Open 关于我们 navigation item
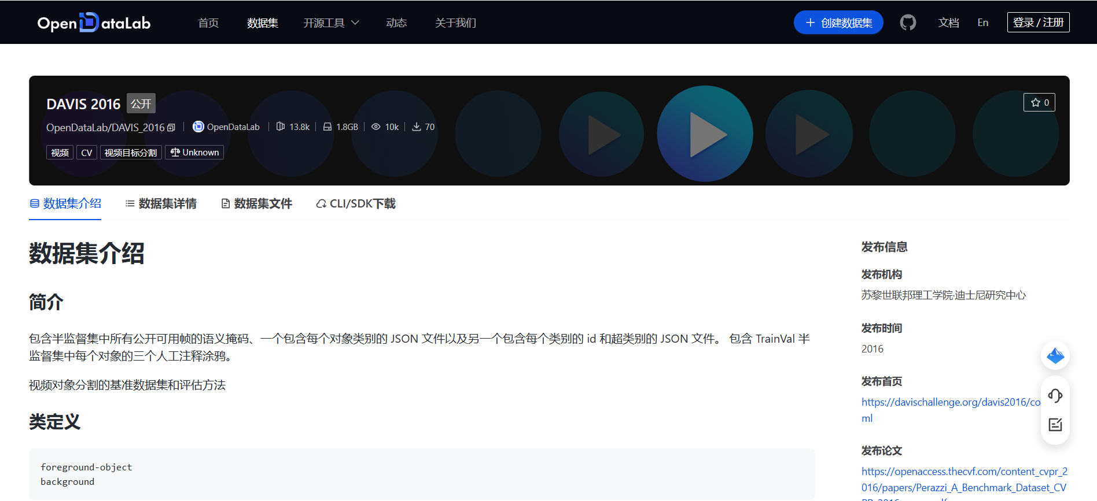This screenshot has width=1097, height=501. pos(456,23)
